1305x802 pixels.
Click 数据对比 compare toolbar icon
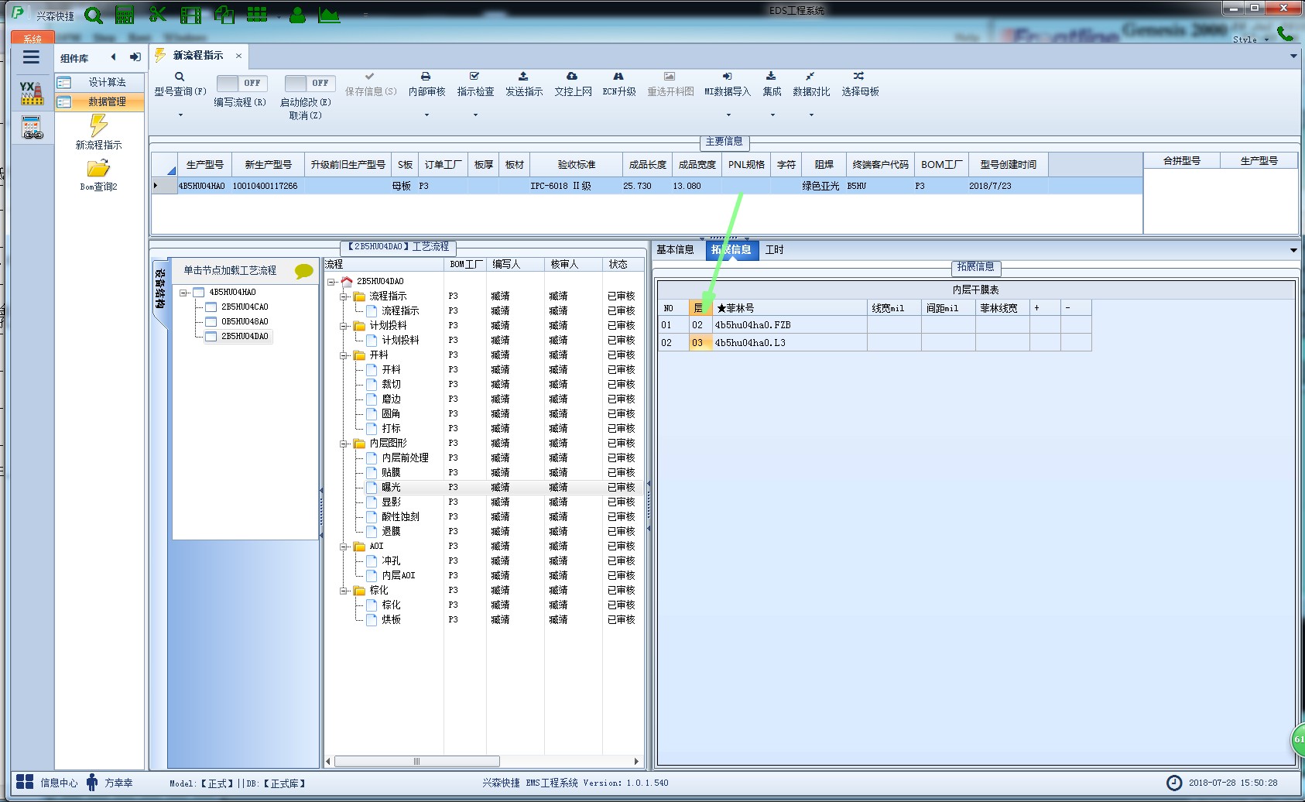point(810,77)
